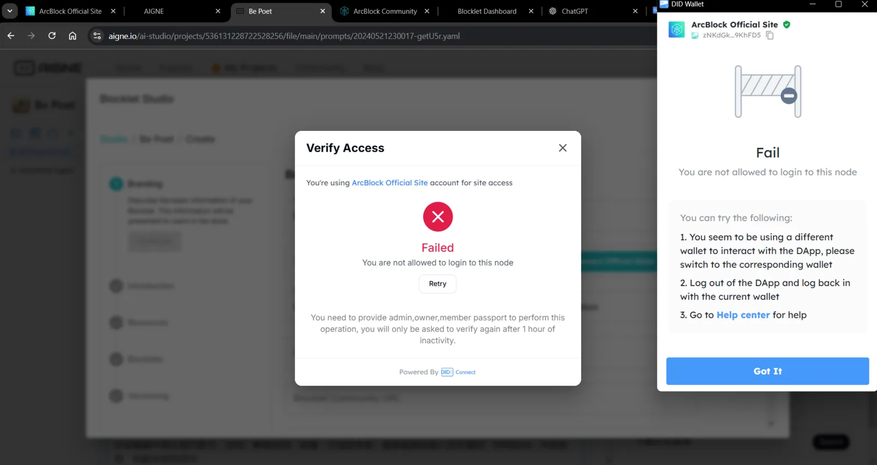This screenshot has width=877, height=465.
Task: Click the Retry button
Action: [437, 284]
